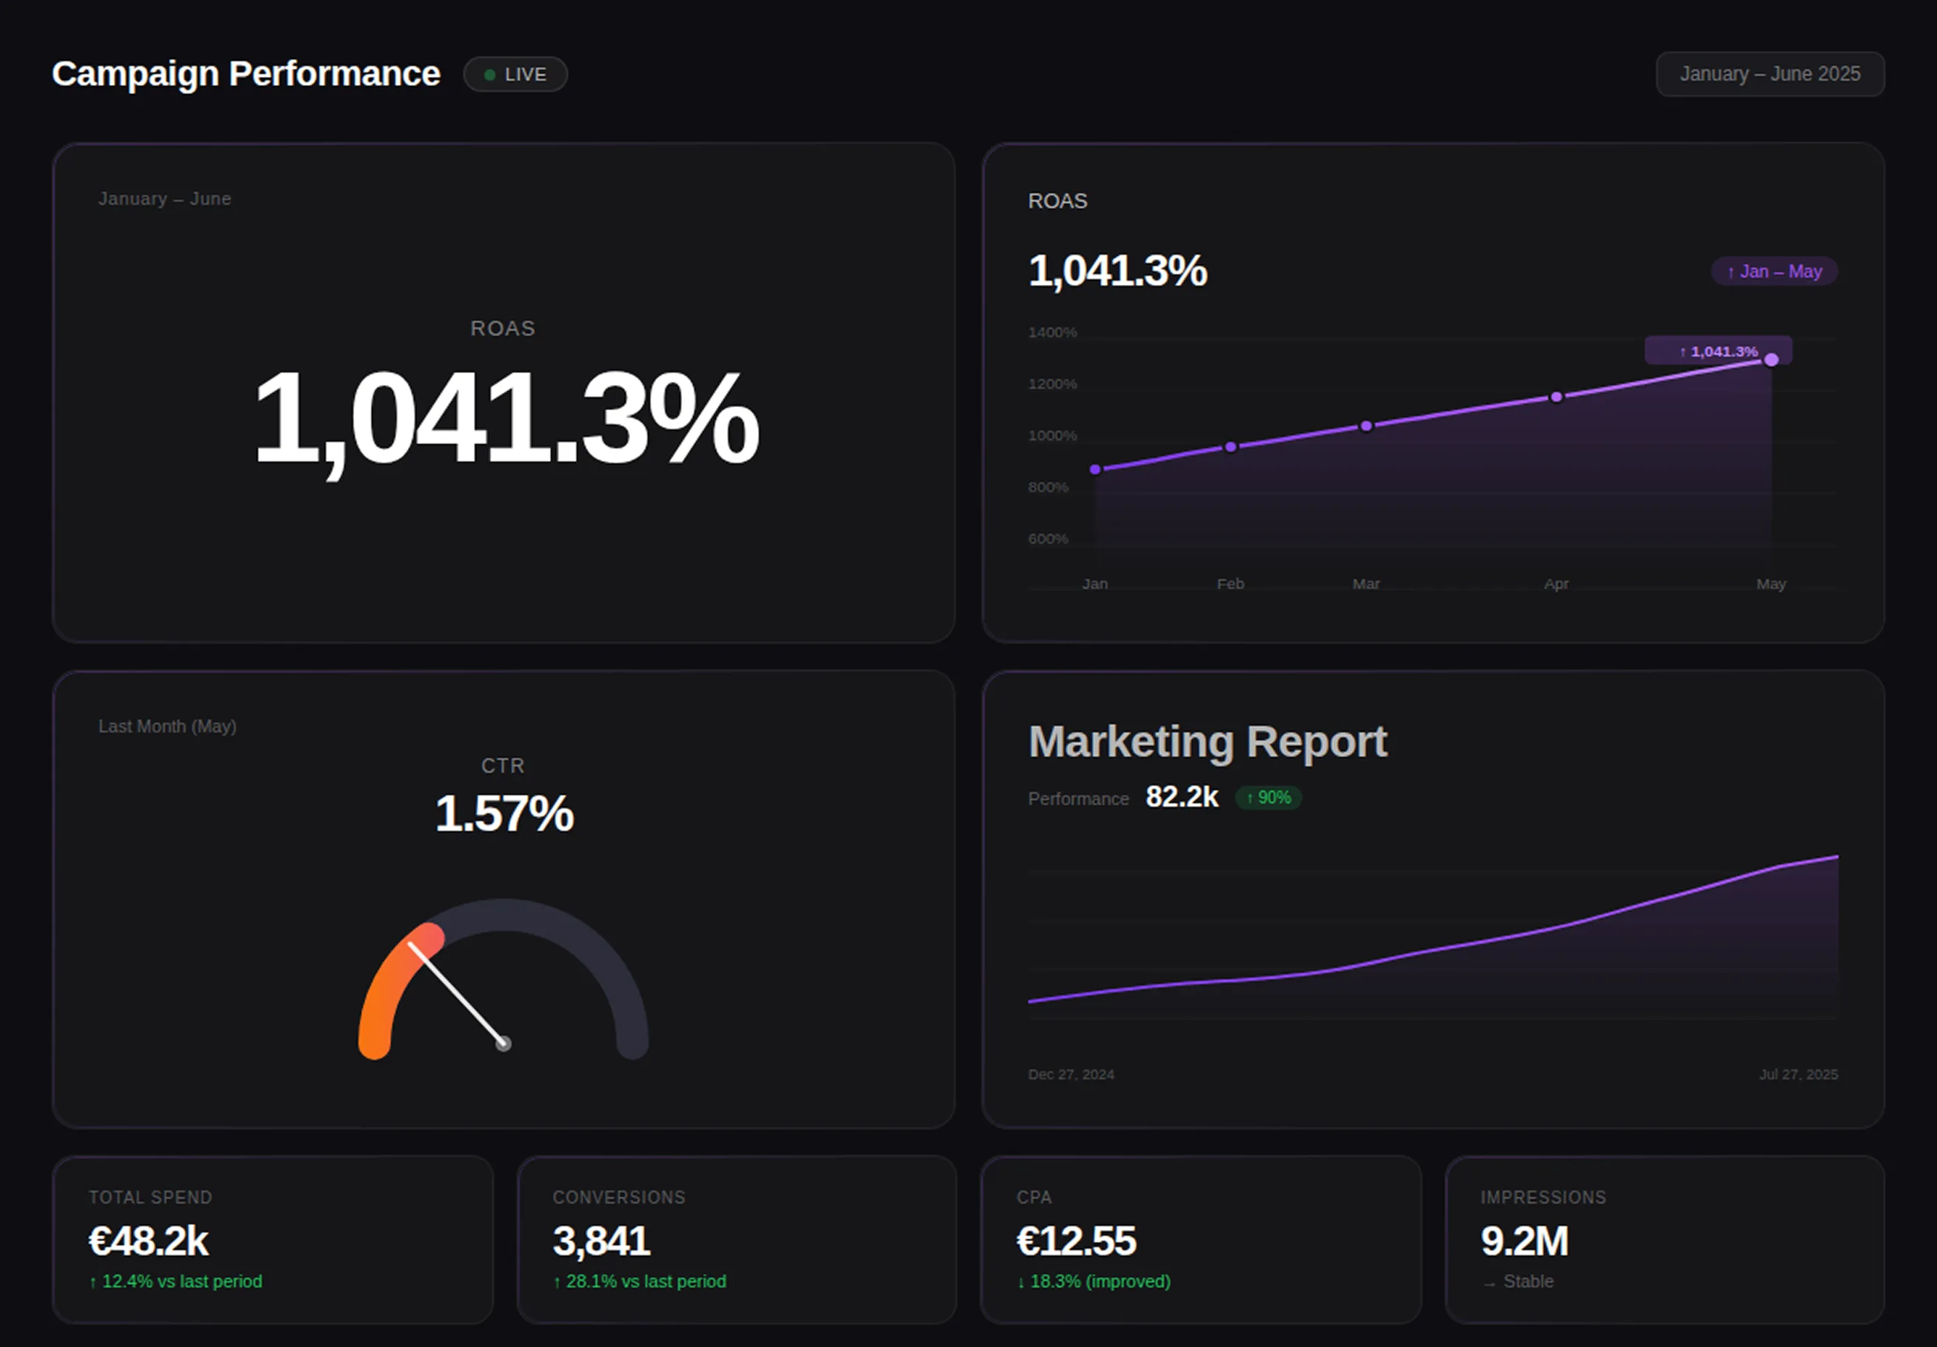
Task: Select the Feb data point on ROAS chart
Action: 1231,447
